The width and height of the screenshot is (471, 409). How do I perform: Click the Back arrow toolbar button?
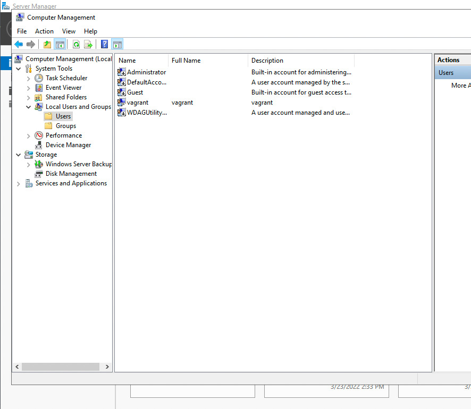(x=19, y=45)
